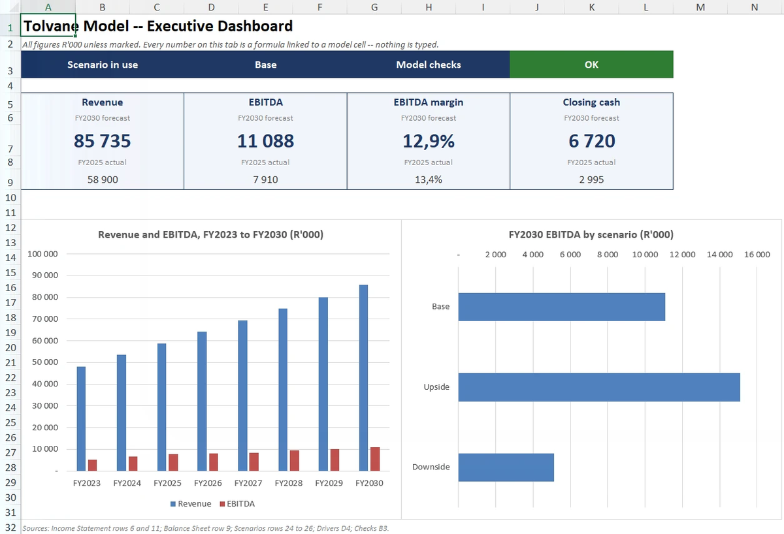Select the FY2029 axis label

coord(329,484)
